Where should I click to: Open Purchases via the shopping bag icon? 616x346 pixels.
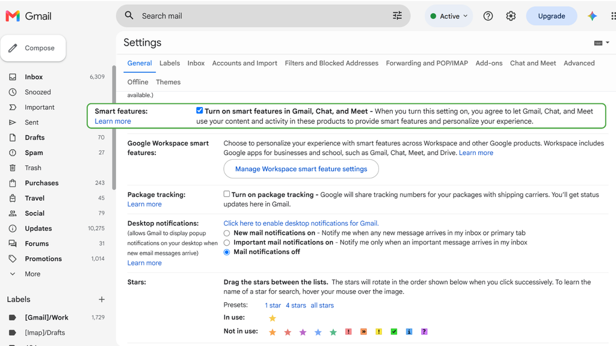pos(13,183)
